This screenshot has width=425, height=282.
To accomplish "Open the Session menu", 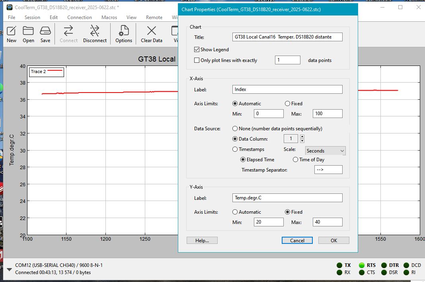I will 32,17.
